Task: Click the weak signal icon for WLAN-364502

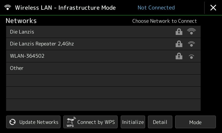Action: [x=191, y=57]
